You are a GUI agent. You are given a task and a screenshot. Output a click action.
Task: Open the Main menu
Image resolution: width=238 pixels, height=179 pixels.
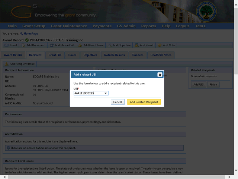(12, 26)
